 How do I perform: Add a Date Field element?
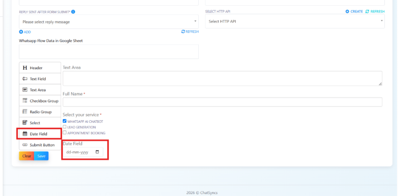pos(40,134)
